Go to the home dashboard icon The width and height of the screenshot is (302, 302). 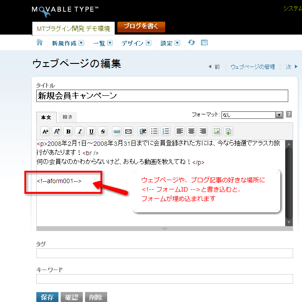click(39, 43)
